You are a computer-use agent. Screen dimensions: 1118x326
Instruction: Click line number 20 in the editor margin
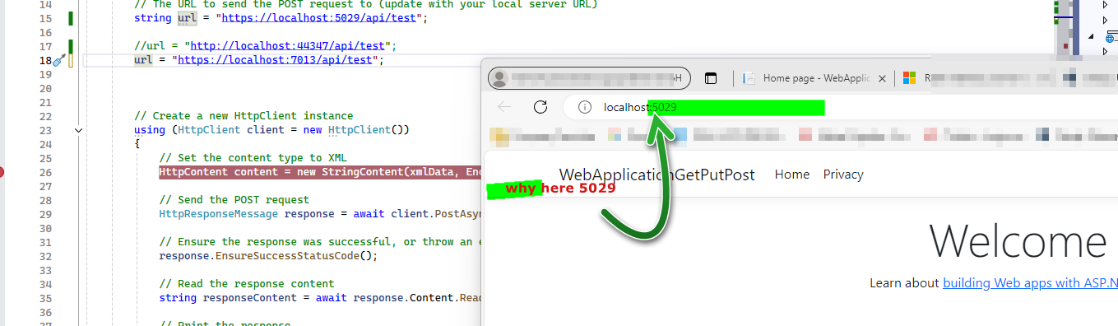45,88
